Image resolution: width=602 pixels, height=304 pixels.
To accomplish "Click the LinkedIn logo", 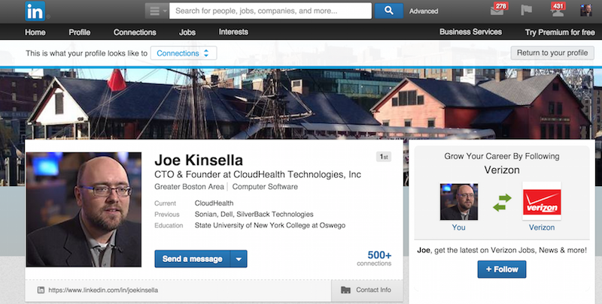I will [x=35, y=11].
